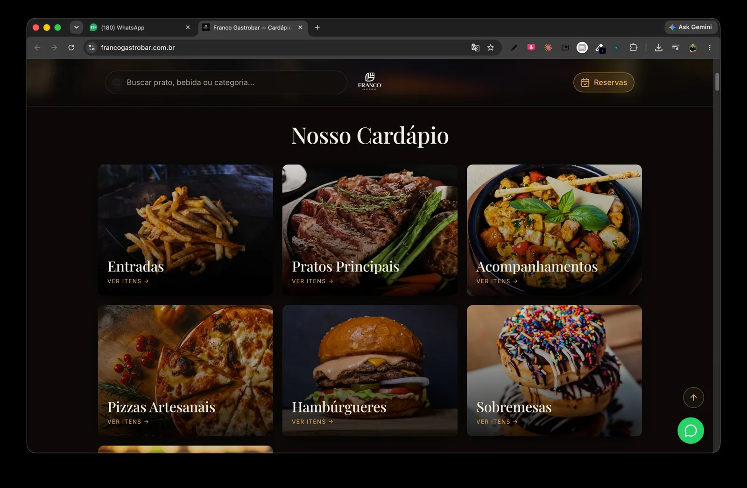
Task: Click the pink person extension icon
Action: pos(531,47)
